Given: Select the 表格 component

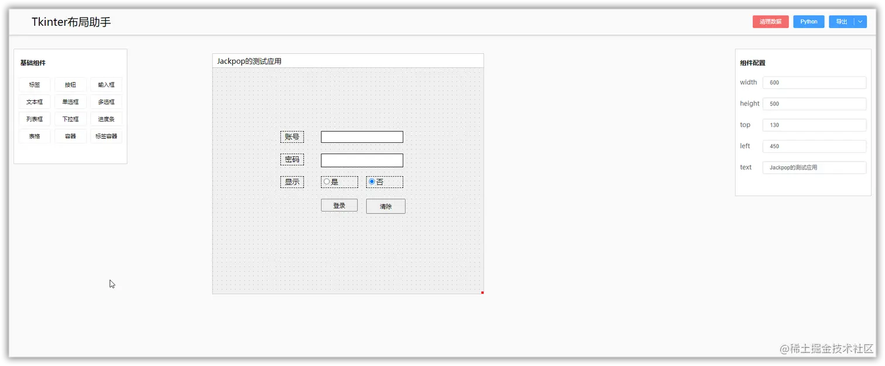Looking at the screenshot, I should click(x=35, y=136).
